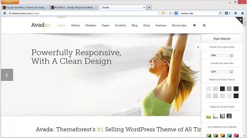Image resolution: width=247 pixels, height=138 pixels.
Task: Apply the blue color scheme
Action: tap(229, 135)
